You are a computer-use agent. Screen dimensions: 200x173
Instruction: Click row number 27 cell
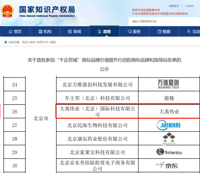coord(14,125)
